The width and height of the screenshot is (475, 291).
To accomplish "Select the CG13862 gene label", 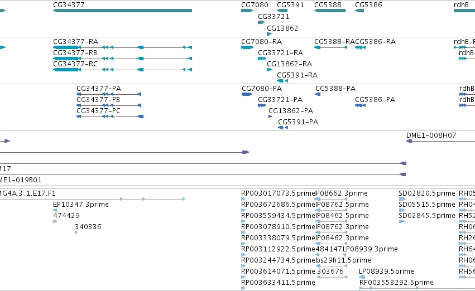I will pyautogui.click(x=282, y=28).
